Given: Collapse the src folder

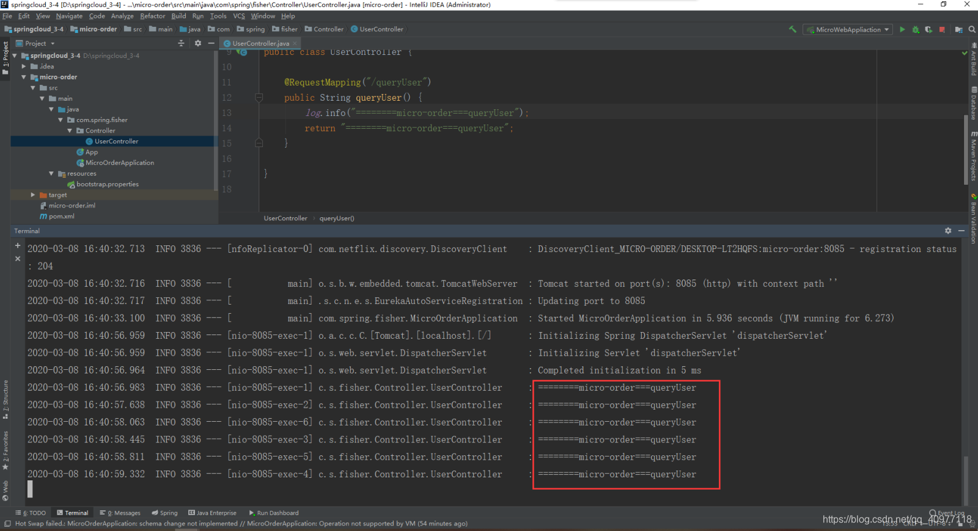Looking at the screenshot, I should pyautogui.click(x=33, y=88).
